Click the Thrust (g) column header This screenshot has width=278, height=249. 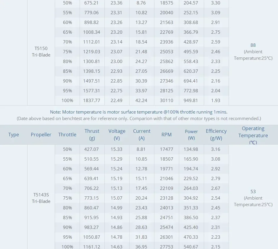[92, 135]
